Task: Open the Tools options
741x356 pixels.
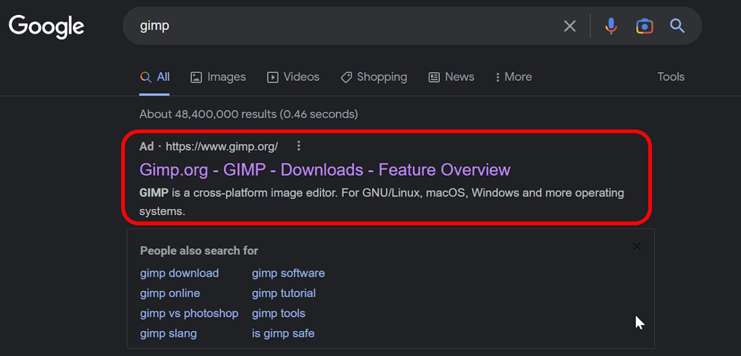Action: (670, 77)
